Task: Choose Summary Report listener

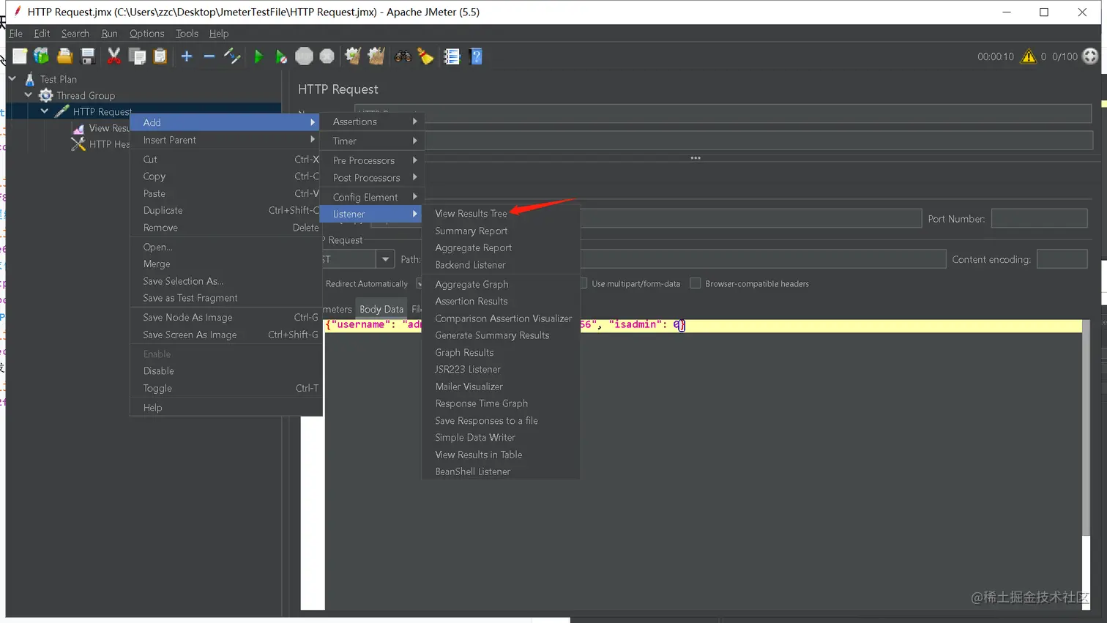Action: tap(501, 231)
